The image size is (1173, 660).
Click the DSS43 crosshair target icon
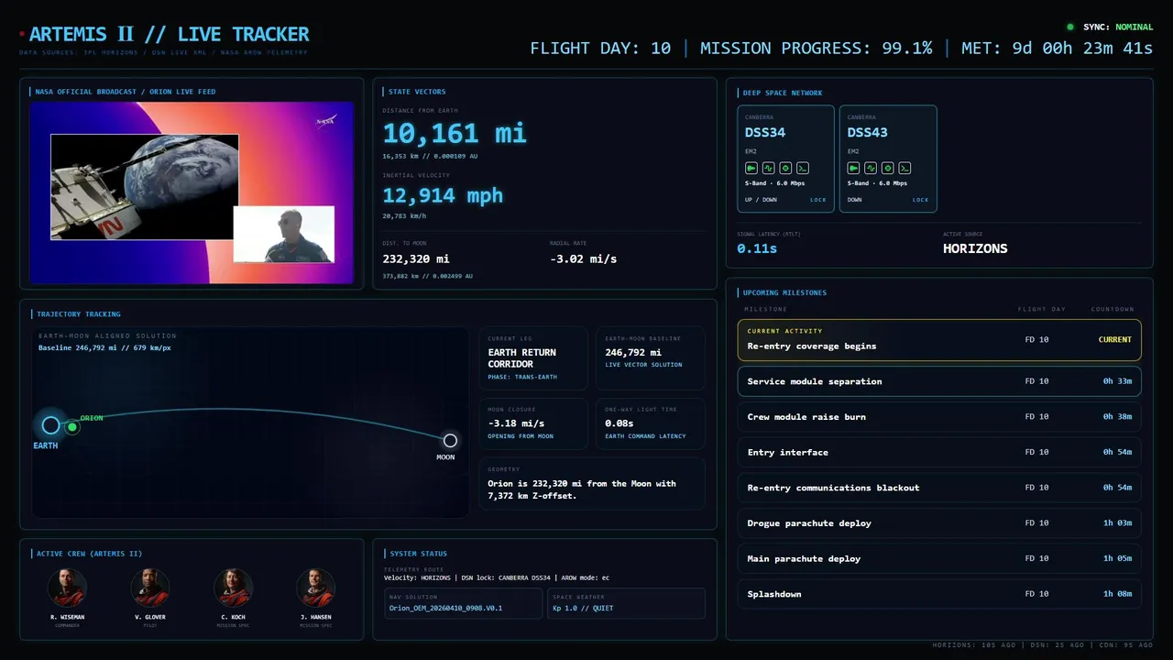tap(887, 168)
